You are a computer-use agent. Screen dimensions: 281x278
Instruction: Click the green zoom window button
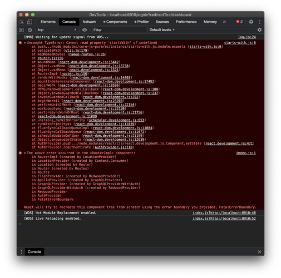(x=33, y=14)
